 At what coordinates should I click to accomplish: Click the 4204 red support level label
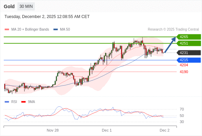pyautogui.click(x=184, y=65)
